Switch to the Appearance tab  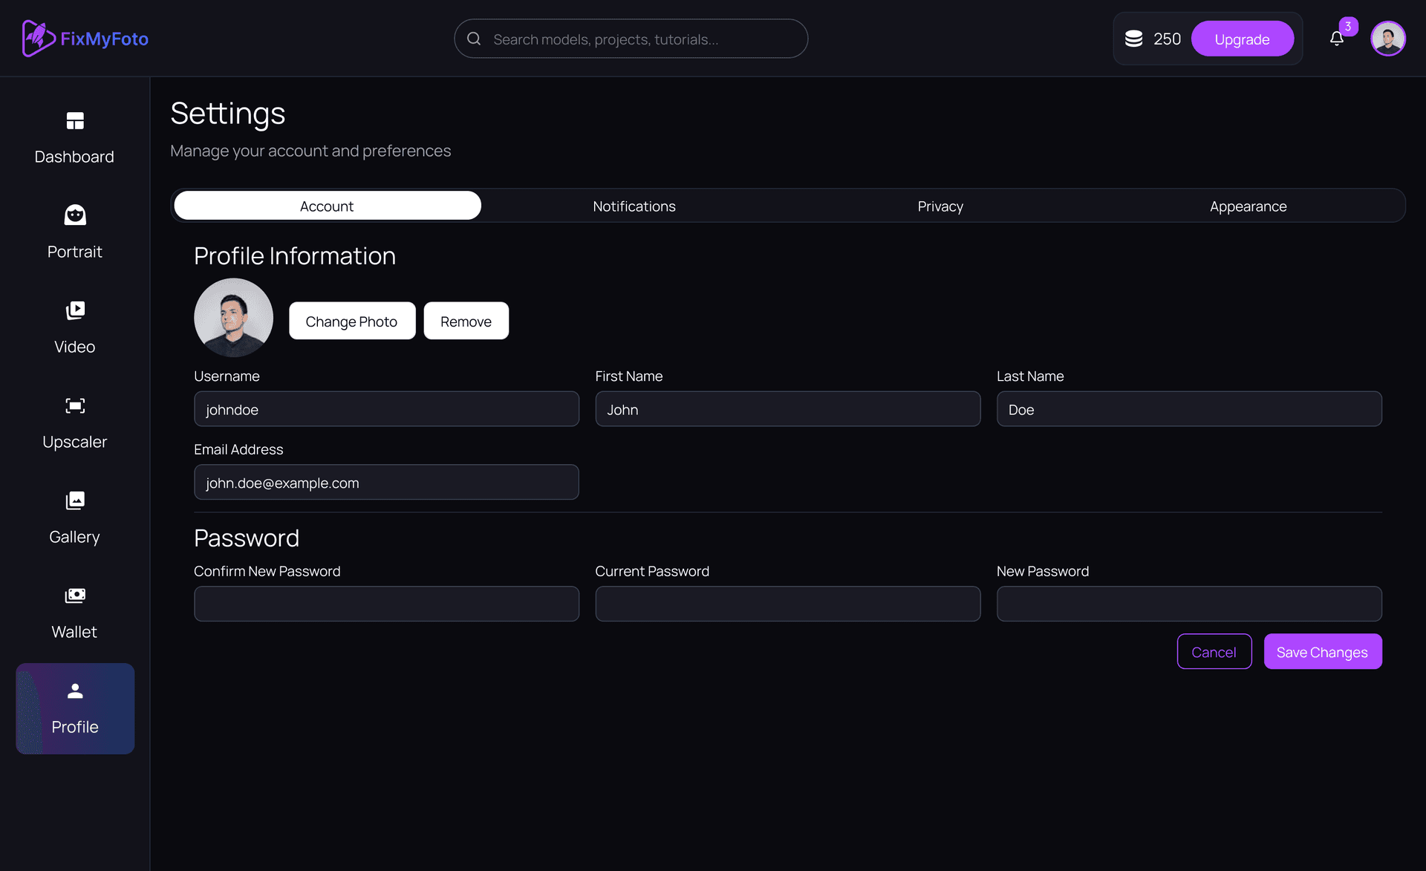point(1248,206)
